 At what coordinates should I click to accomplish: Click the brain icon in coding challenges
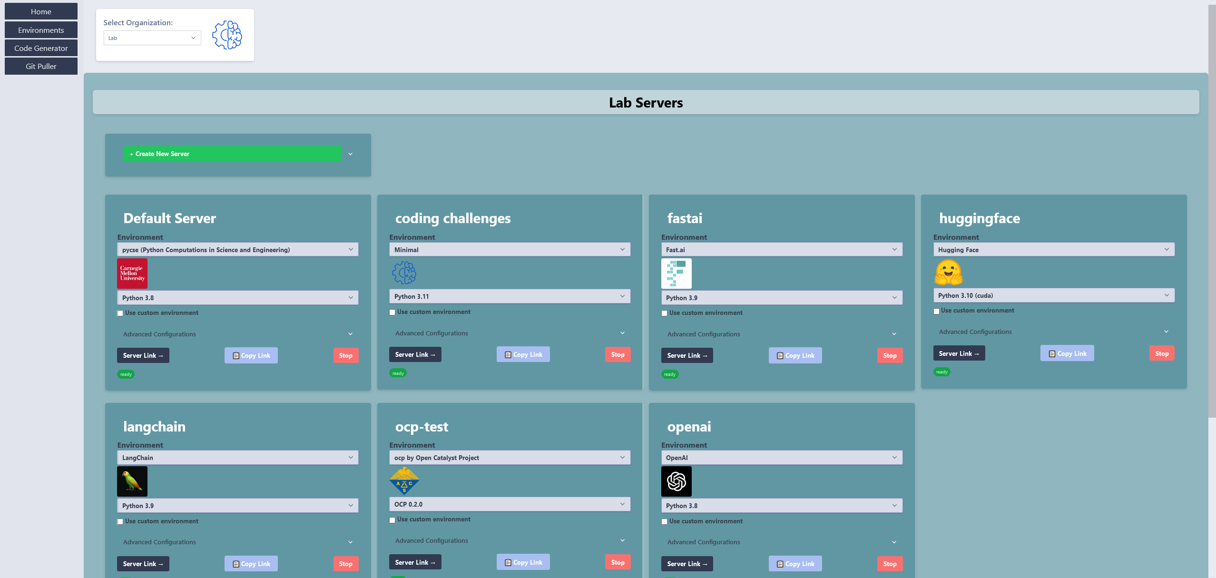click(404, 273)
